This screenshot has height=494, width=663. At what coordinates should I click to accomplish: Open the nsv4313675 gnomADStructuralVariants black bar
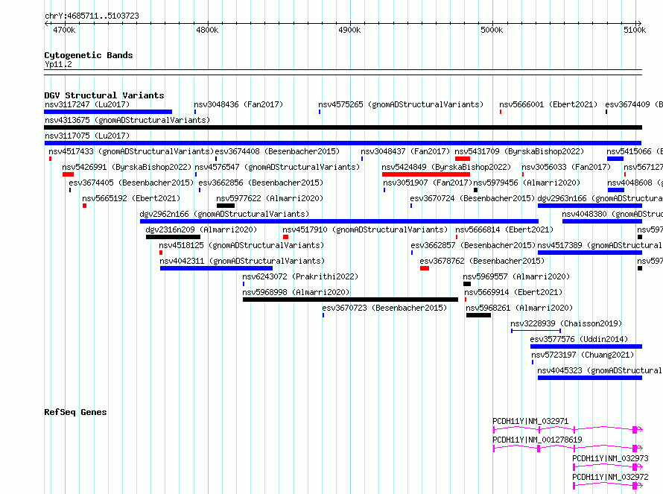click(343, 127)
